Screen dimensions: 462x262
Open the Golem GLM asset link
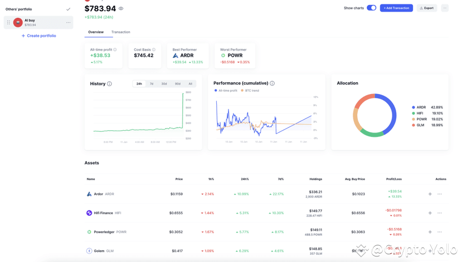click(104, 251)
